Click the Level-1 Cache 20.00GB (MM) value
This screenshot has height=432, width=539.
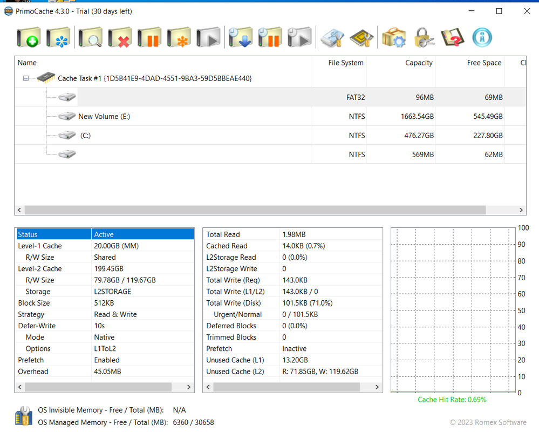[116, 246]
